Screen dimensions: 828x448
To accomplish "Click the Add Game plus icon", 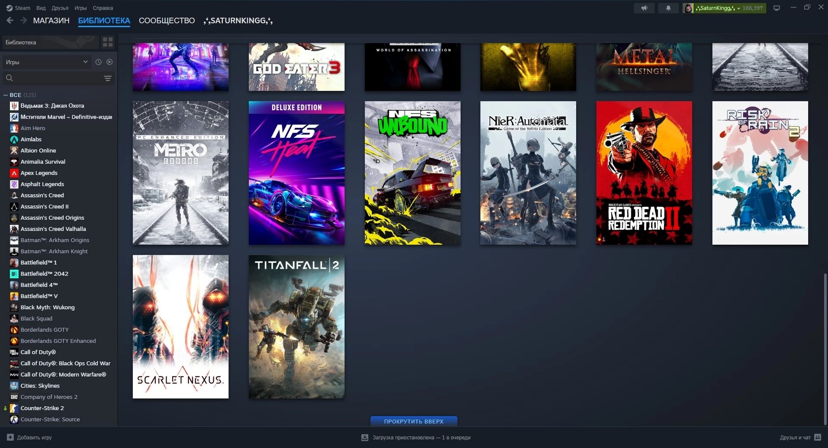I will pyautogui.click(x=10, y=437).
